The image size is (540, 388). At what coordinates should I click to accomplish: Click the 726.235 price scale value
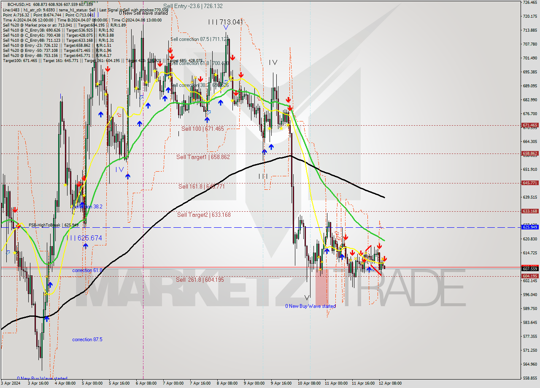pyautogui.click(x=530, y=3)
